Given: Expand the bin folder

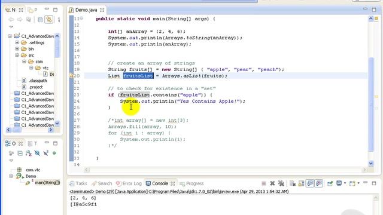Looking at the screenshot, I should 17,49.
